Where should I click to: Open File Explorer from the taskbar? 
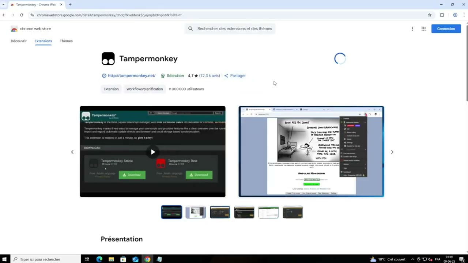(x=111, y=259)
